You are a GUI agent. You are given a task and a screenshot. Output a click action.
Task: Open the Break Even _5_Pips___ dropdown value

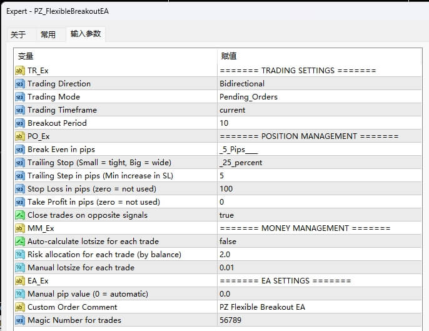pyautogui.click(x=238, y=150)
